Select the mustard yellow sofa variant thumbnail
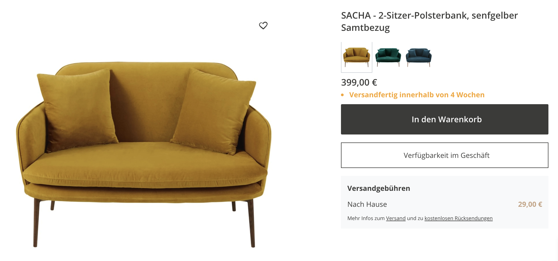558x261 pixels. coord(357,57)
